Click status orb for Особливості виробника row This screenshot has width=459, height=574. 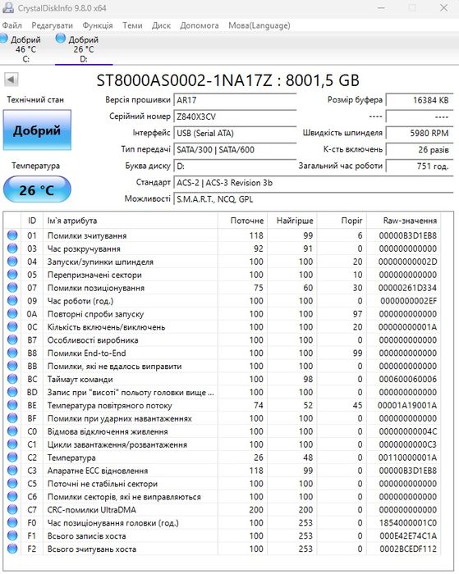(x=12, y=339)
